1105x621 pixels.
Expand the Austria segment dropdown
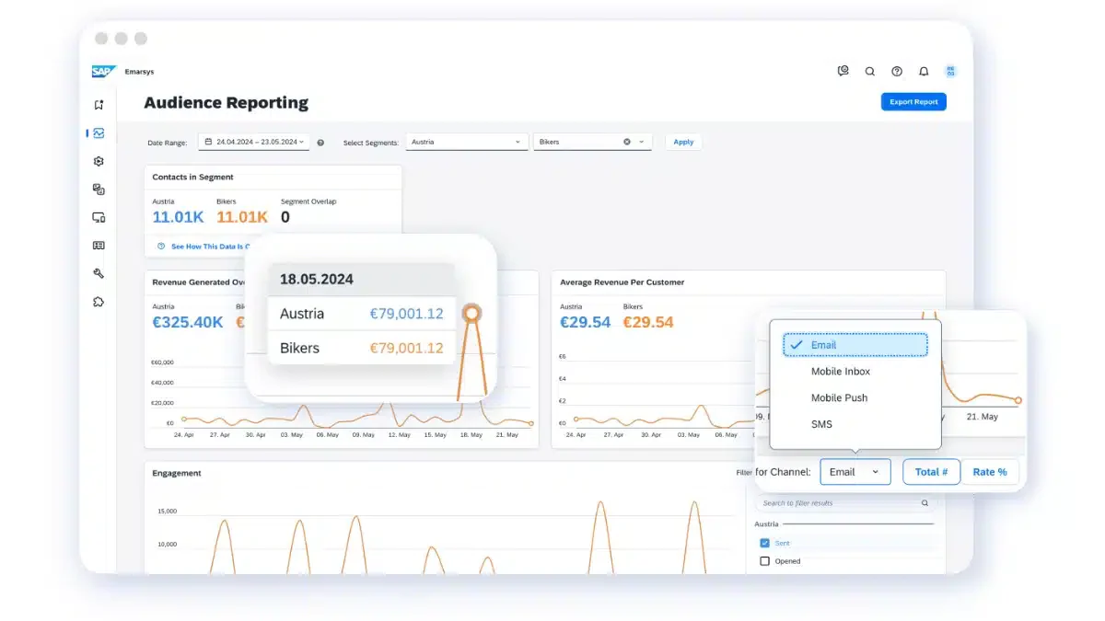click(x=467, y=142)
